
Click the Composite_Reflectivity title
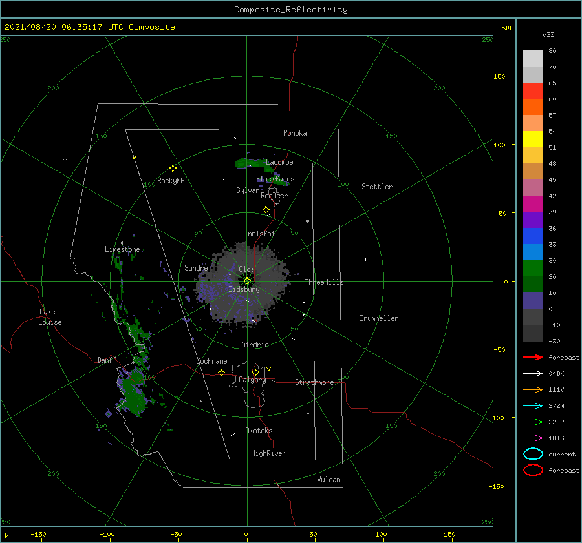291,10
